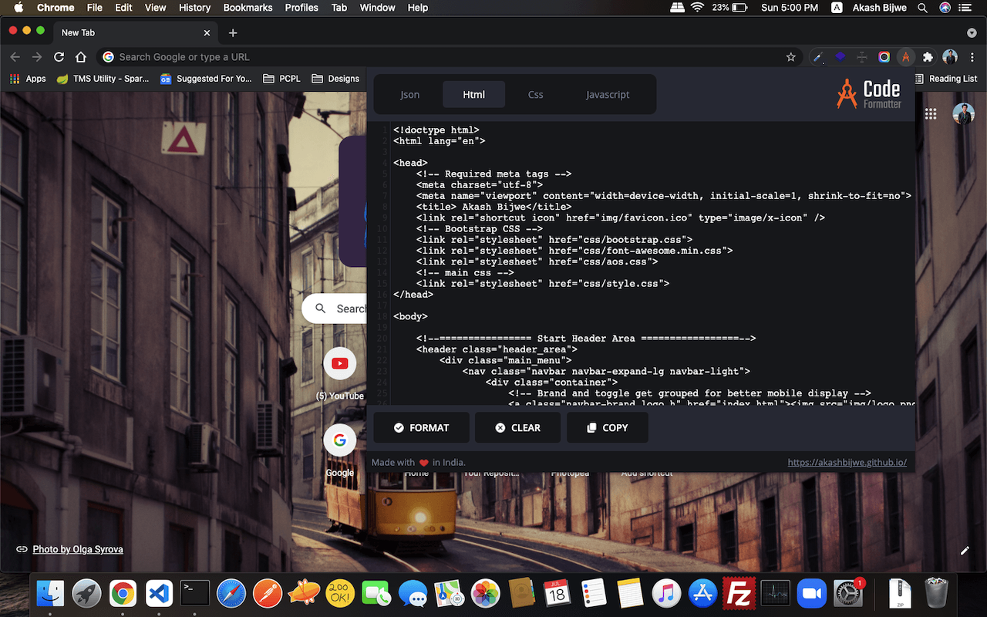
Task: Open Safari from the dock
Action: [x=231, y=593]
